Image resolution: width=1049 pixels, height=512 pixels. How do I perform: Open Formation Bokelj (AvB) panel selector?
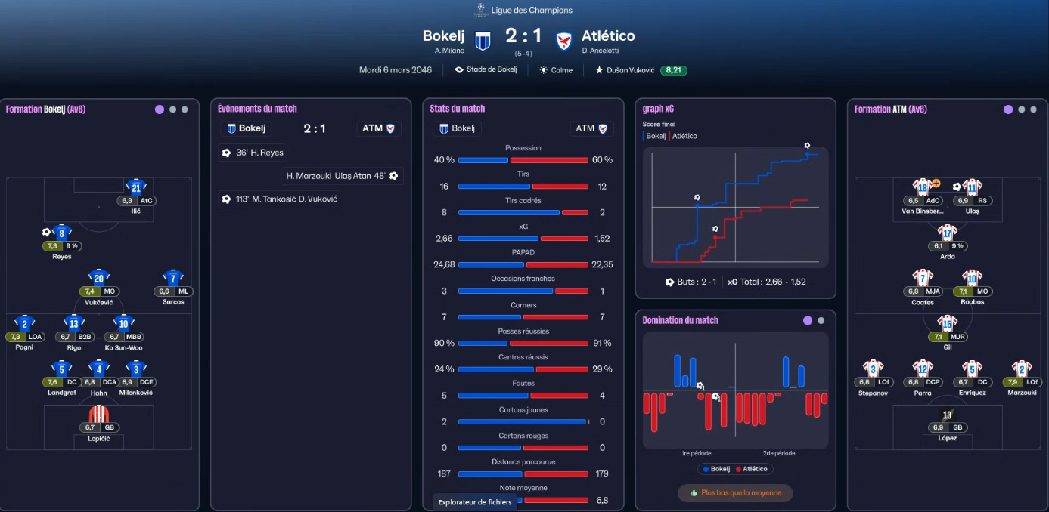click(45, 109)
